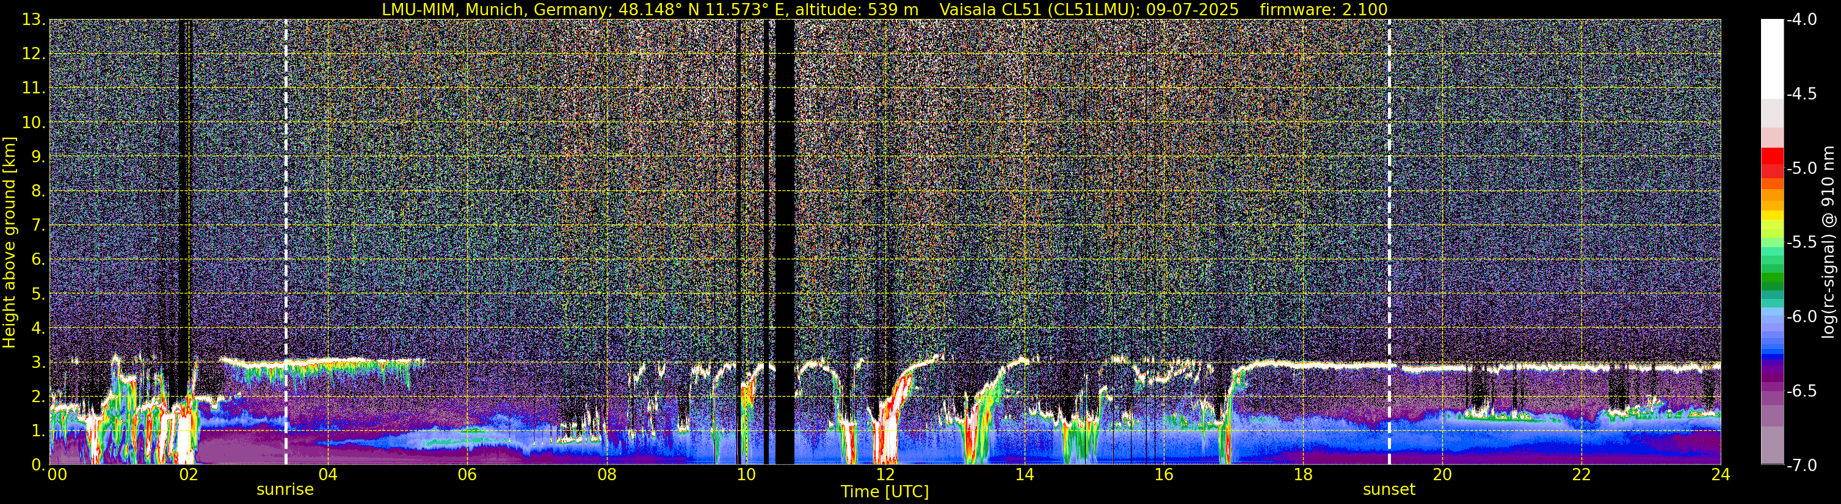Click the '8.' height axis tick label
The image size is (1841, 504).
38,192
